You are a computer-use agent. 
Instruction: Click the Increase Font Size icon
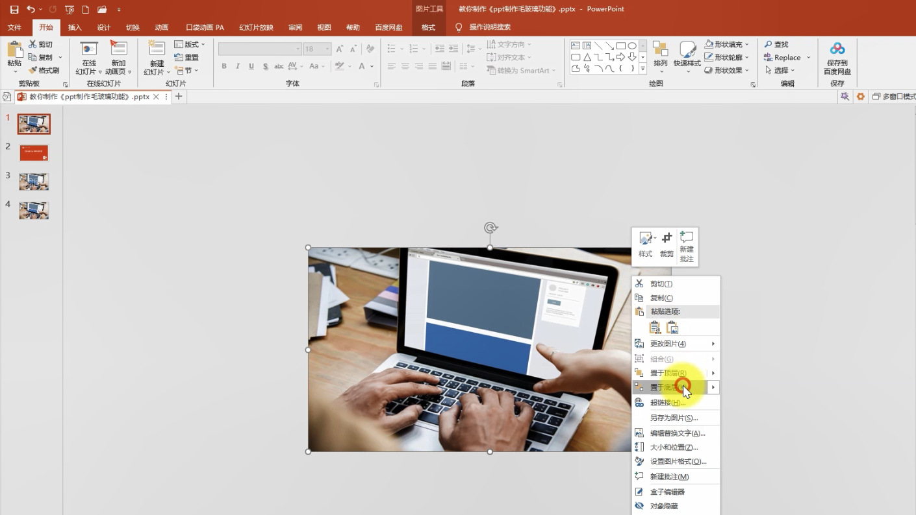[x=339, y=49]
